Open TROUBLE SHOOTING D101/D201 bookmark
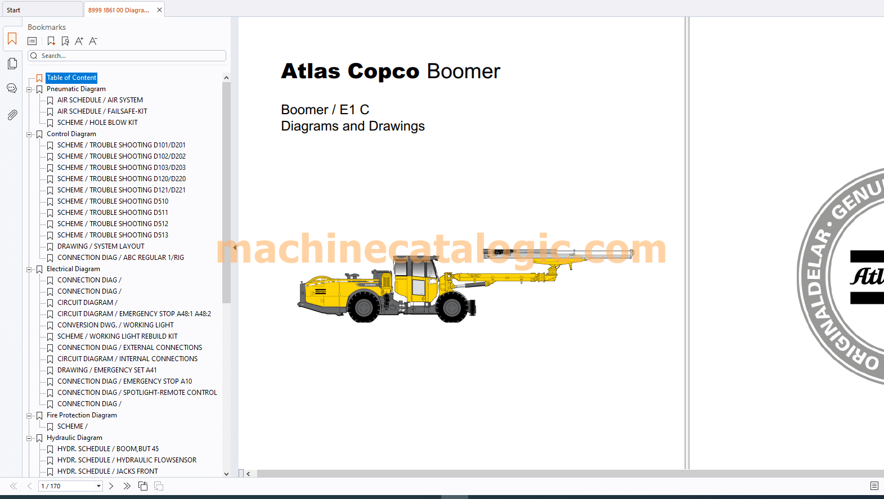Image resolution: width=884 pixels, height=499 pixels. (x=122, y=145)
